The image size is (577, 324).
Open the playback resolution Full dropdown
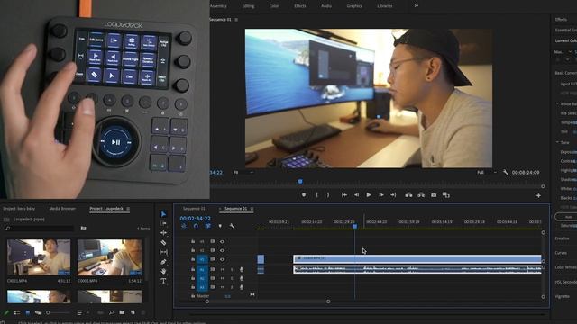point(487,172)
